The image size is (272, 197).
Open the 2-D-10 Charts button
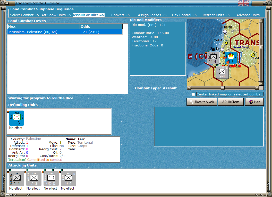[x=231, y=102]
